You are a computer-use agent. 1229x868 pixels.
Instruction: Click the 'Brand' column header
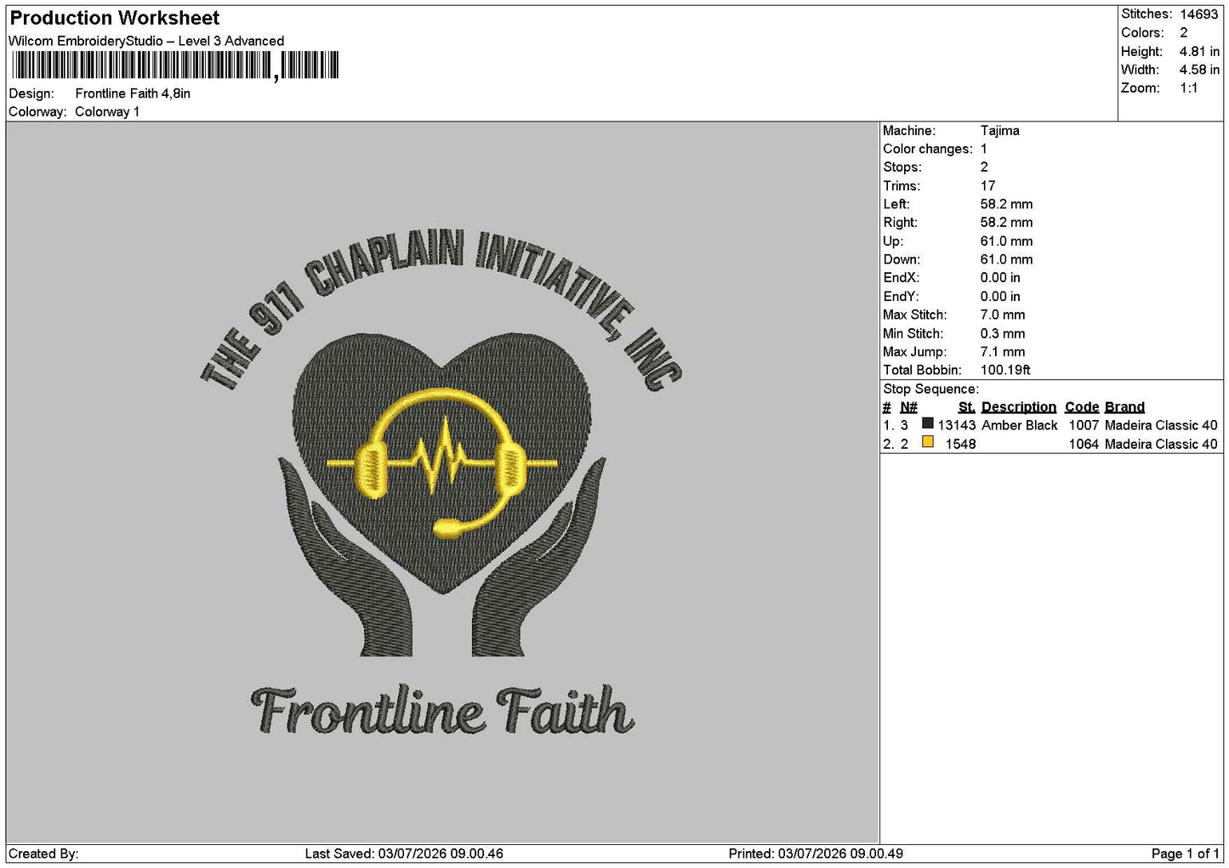[1124, 407]
